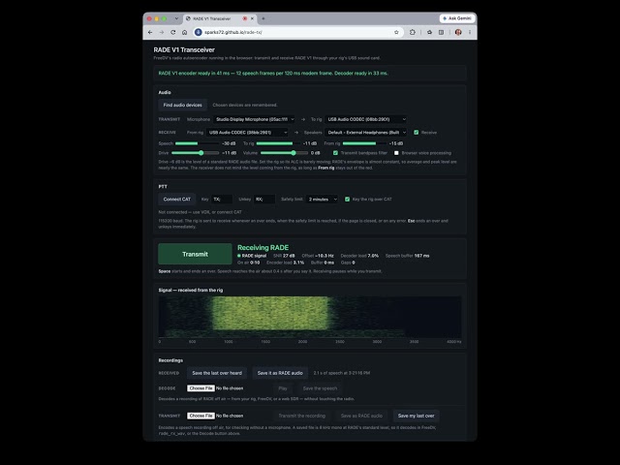Viewport: 620px width, 465px height.
Task: Toggle the Key the rig over CAT checkbox
Action: coord(347,200)
